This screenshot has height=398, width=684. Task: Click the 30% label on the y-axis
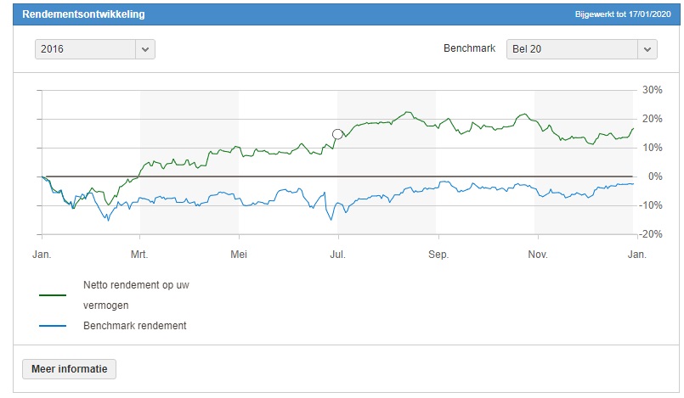tap(652, 90)
